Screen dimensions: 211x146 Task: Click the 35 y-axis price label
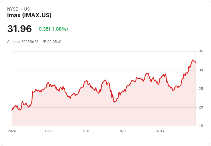(201, 51)
